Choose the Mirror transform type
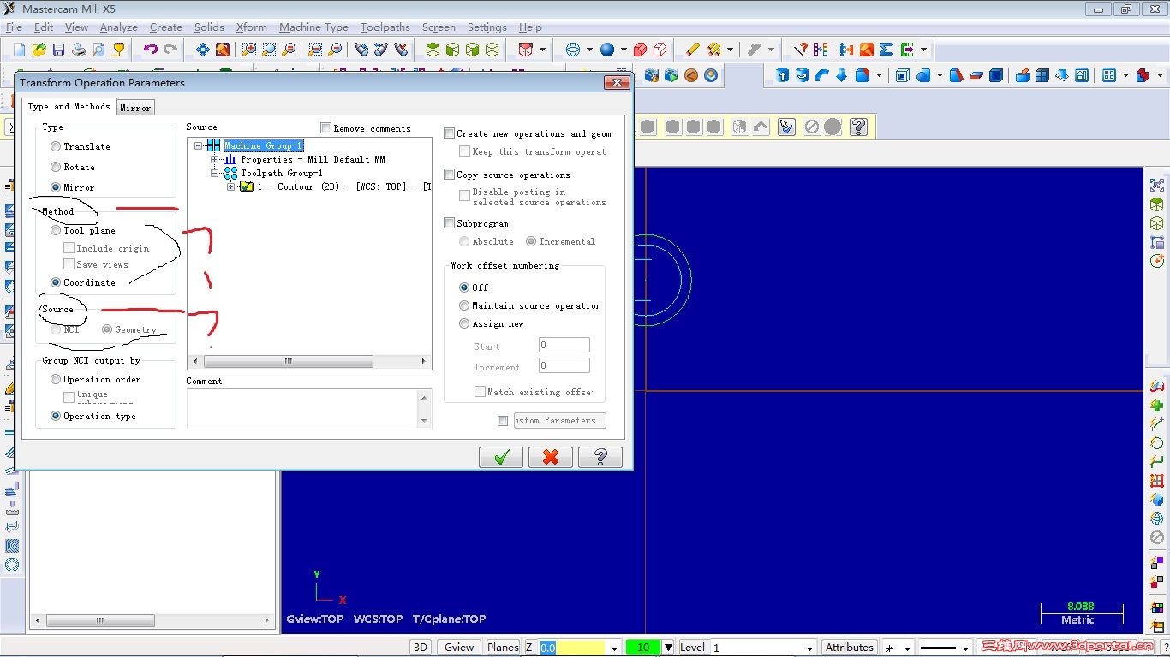Viewport: 1170px width, 657px height. (56, 187)
